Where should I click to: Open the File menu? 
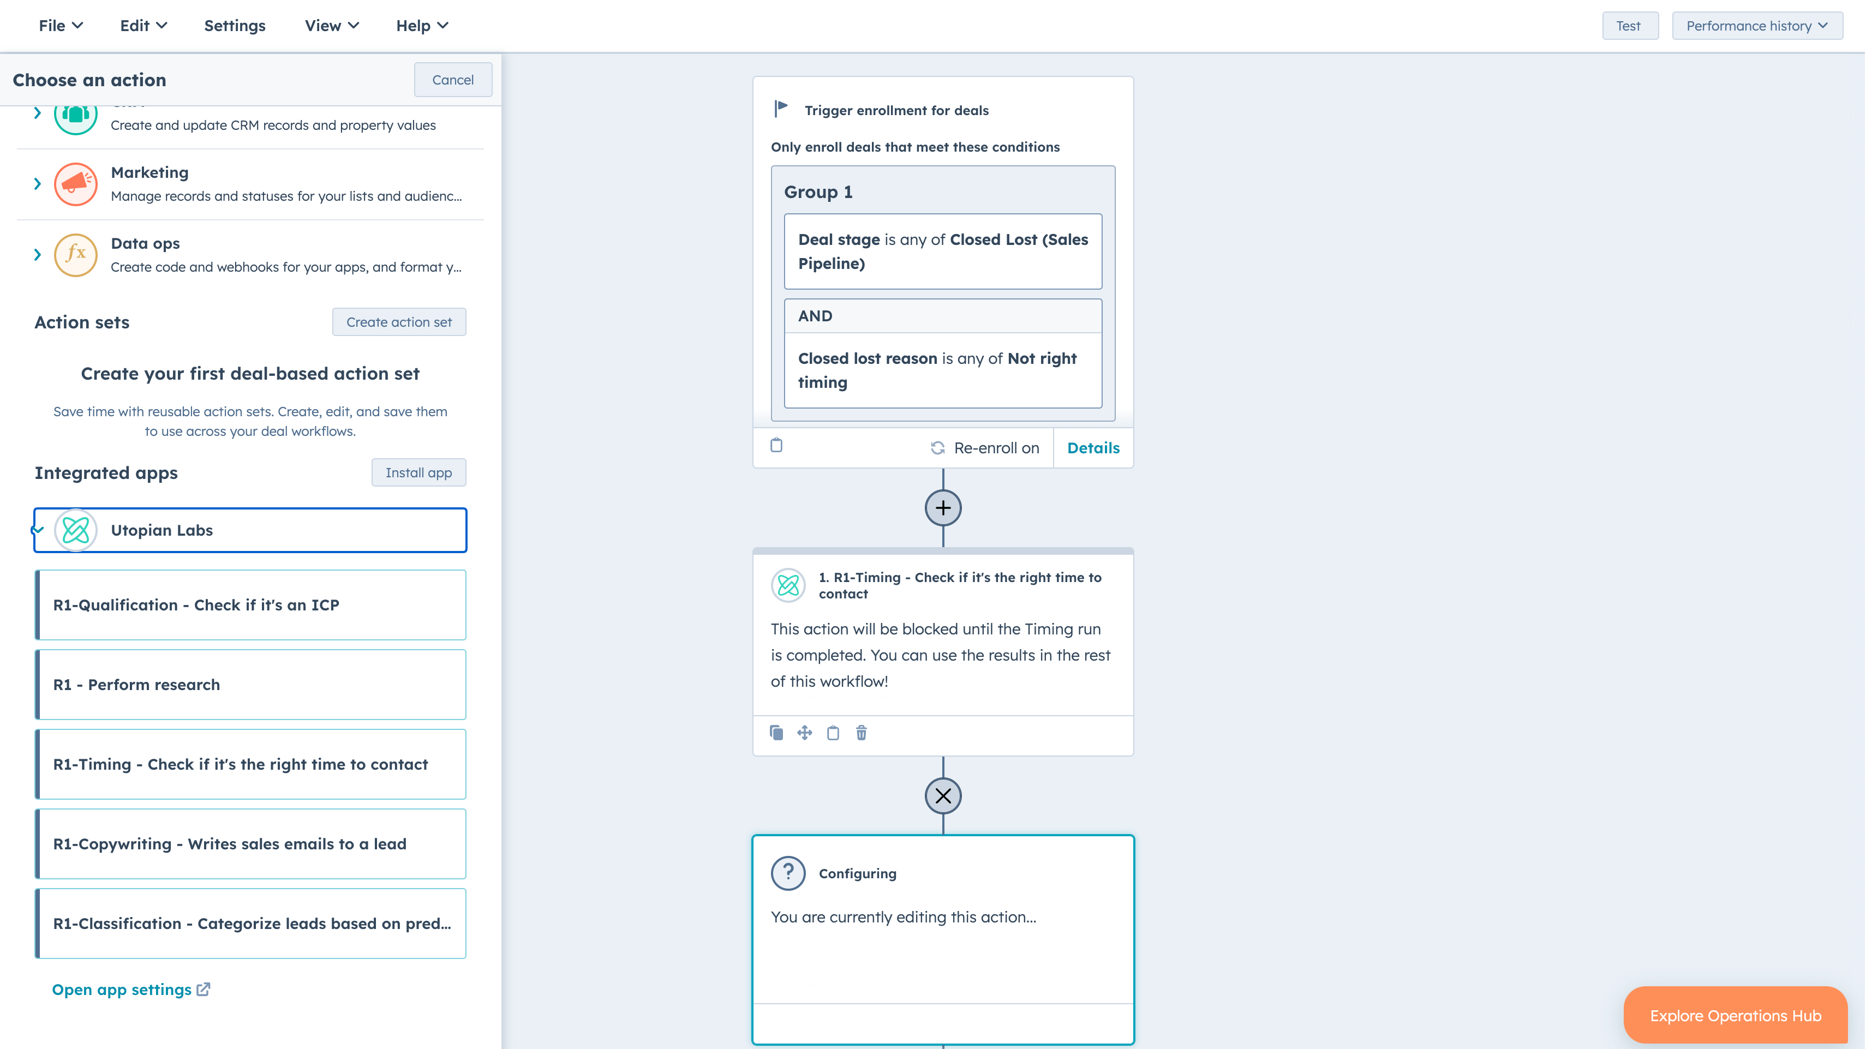(60, 25)
